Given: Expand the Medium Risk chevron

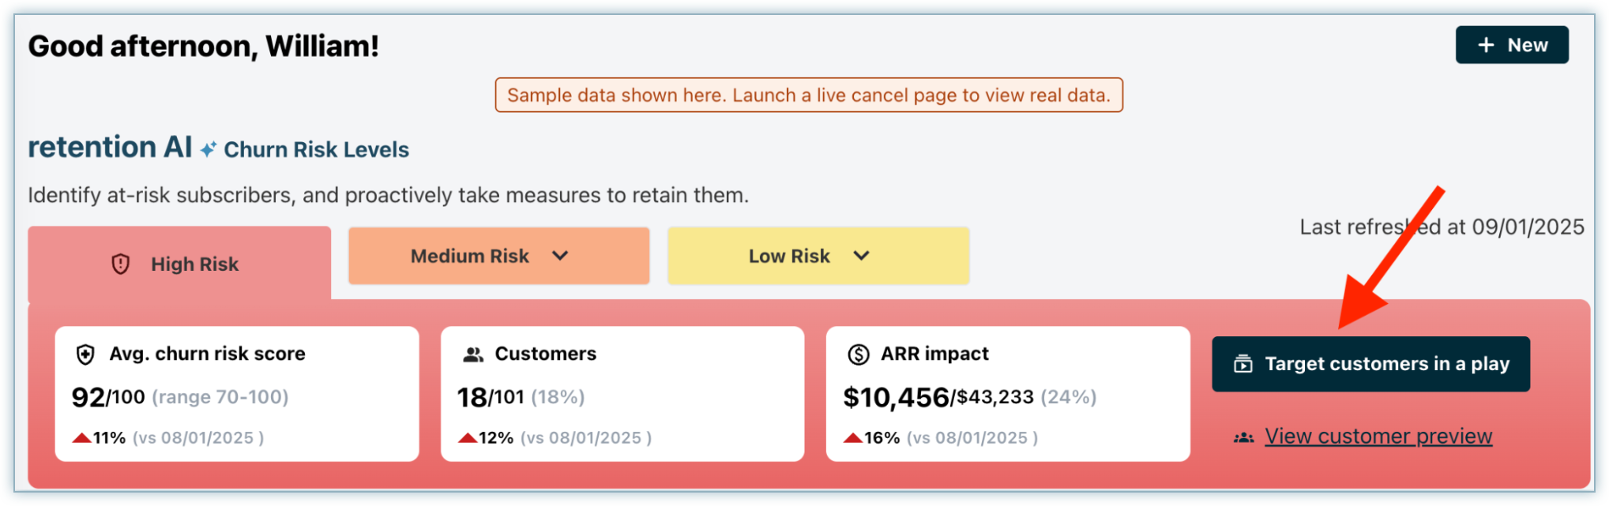Looking at the screenshot, I should click(560, 256).
